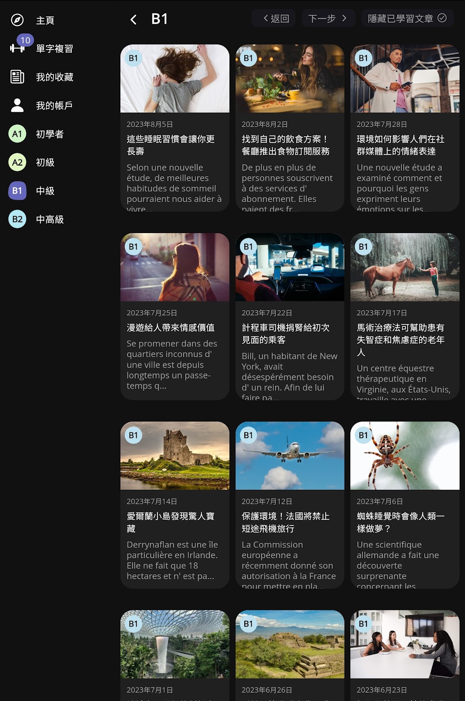
Task: Open the indoor waterfall garden thumbnail
Action: coord(175,644)
